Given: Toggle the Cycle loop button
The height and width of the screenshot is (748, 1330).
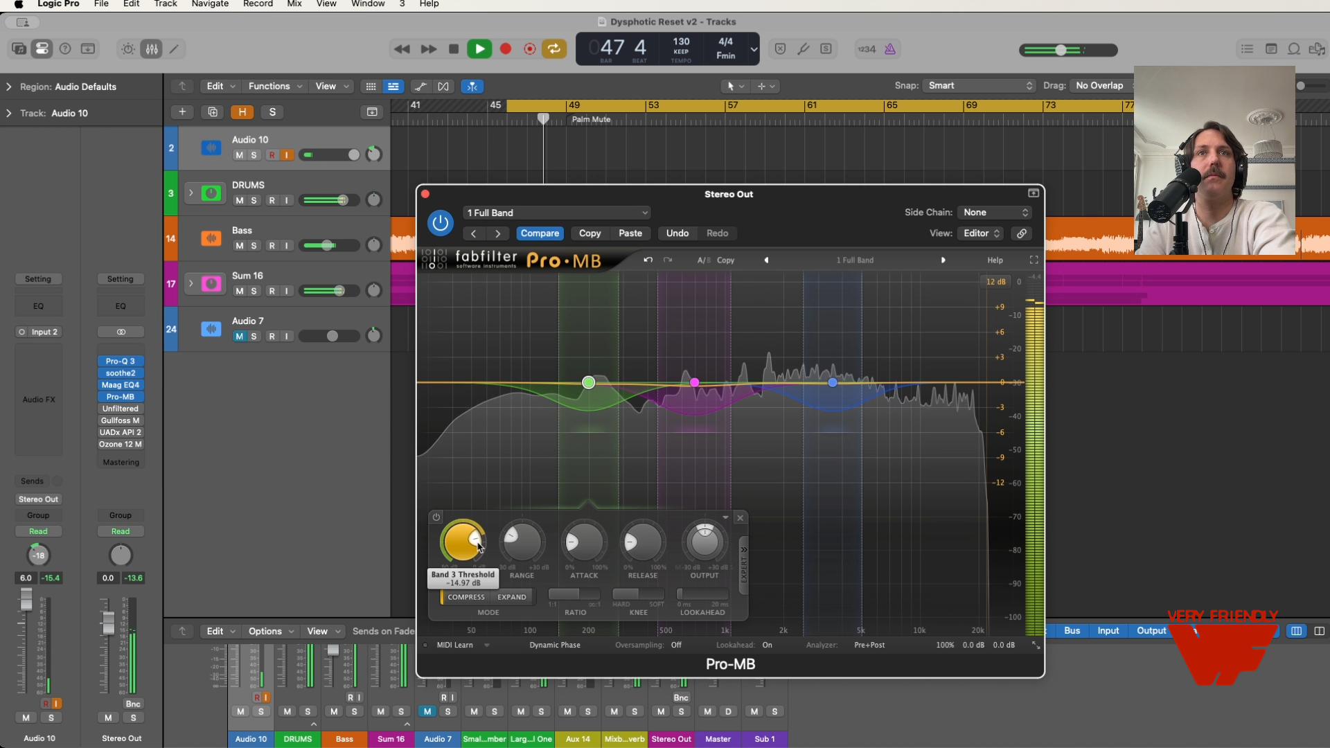Looking at the screenshot, I should coord(554,49).
